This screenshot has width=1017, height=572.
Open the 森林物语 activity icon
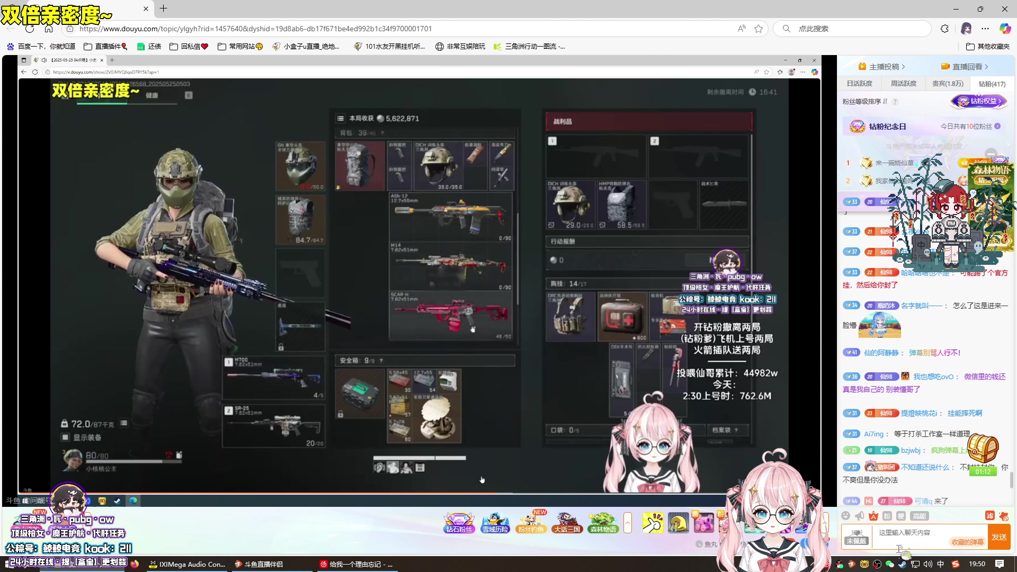pos(603,523)
